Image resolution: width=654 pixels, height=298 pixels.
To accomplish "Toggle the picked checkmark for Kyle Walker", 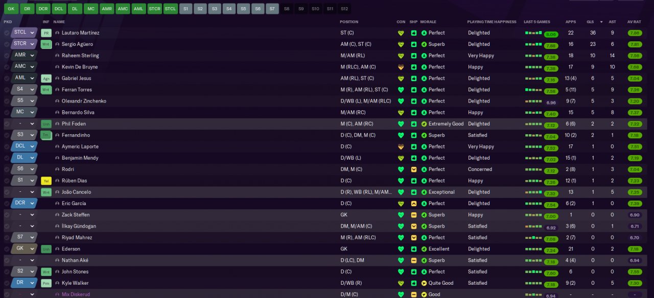I will (x=7, y=283).
